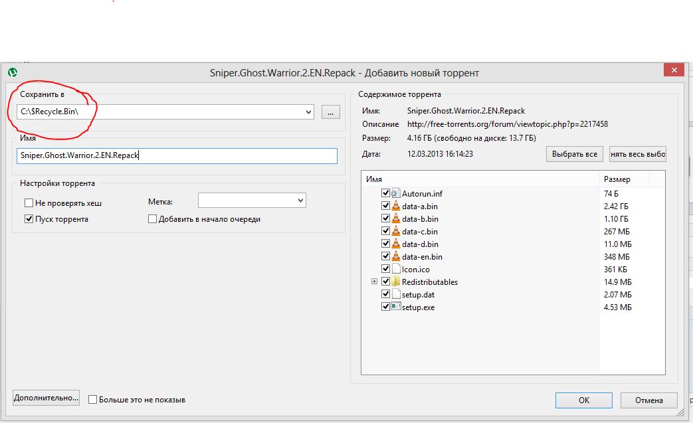Click the Autorun.inf file icon
Viewport: 693px width, 423px height.
(395, 193)
